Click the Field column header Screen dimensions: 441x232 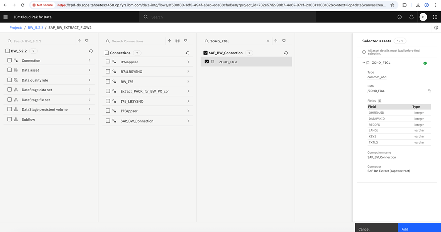click(x=372, y=107)
